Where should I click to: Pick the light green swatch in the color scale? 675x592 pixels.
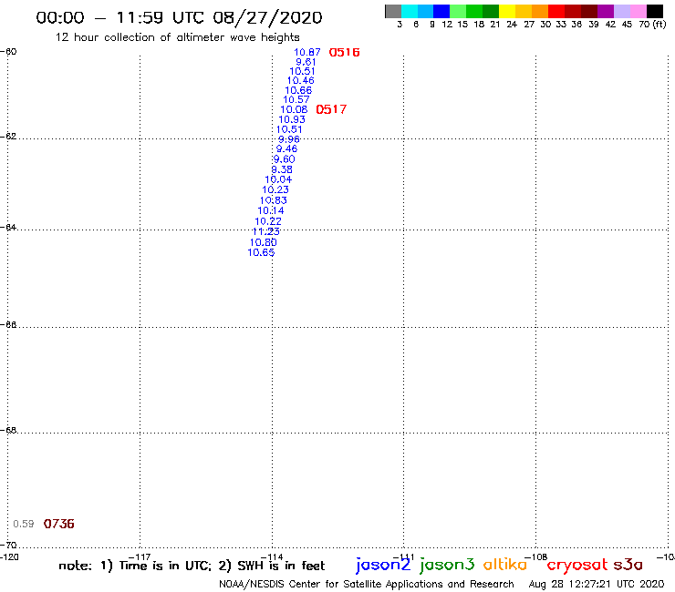[x=458, y=11]
